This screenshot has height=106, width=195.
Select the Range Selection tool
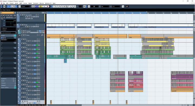[54, 6]
